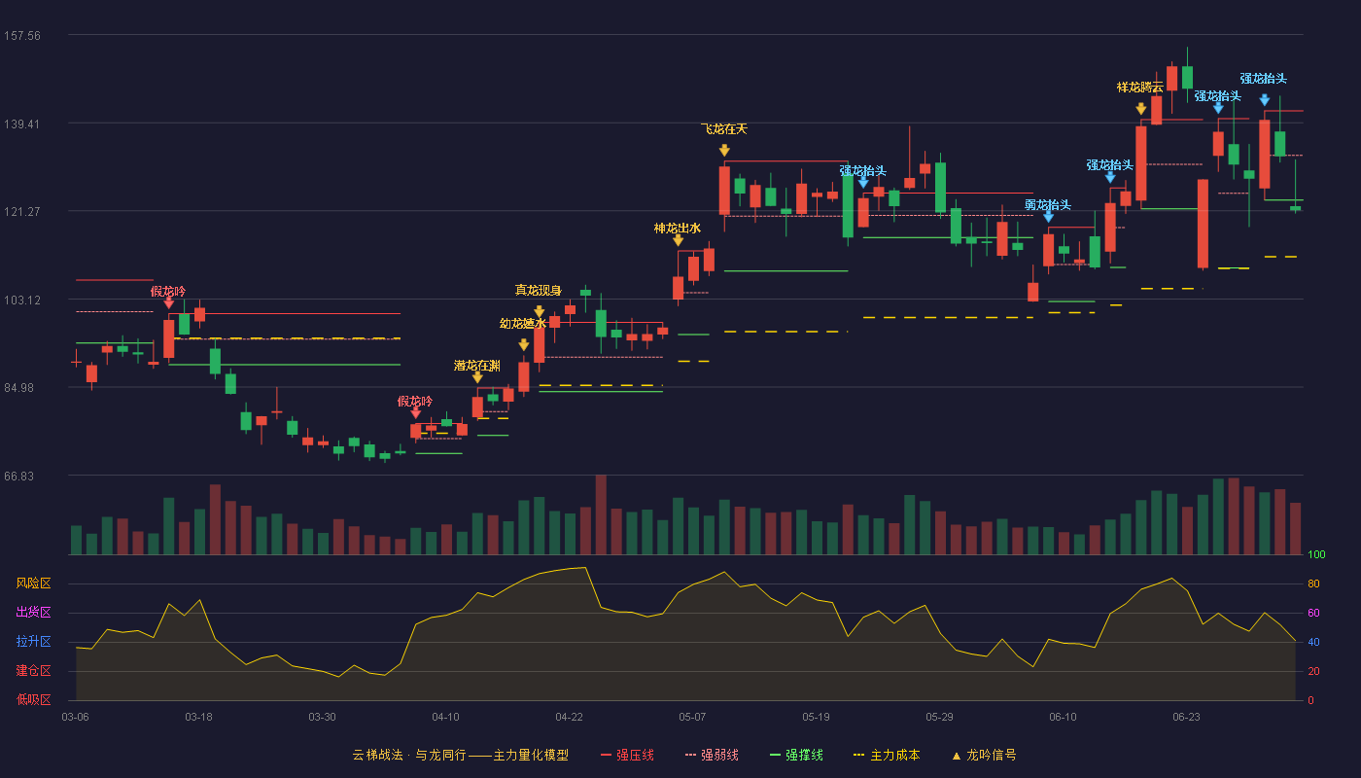Toggle the 龙吟信号 legend text
The image size is (1361, 778).
(991, 755)
